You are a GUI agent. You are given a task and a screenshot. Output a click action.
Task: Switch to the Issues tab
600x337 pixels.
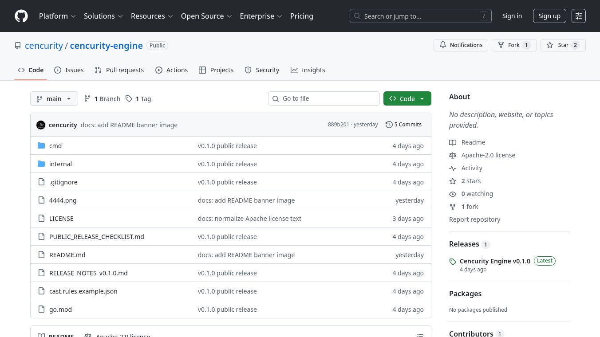click(x=69, y=70)
